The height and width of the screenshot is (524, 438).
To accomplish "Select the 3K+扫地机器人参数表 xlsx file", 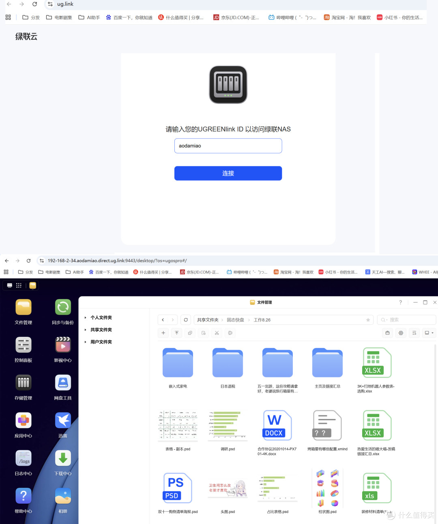I will click(377, 362).
